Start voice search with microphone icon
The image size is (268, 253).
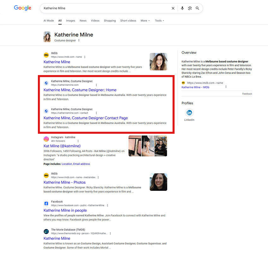point(182,8)
